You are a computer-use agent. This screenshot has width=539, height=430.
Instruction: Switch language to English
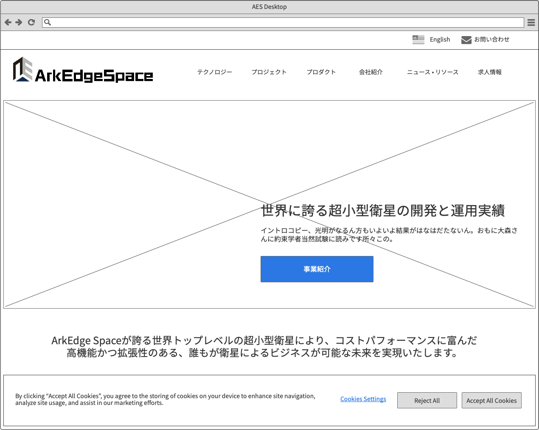point(440,39)
